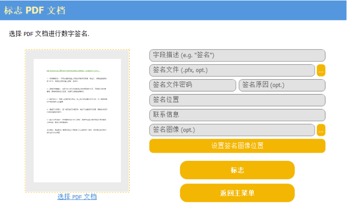Click the green heading line in PDF preview

77,68
